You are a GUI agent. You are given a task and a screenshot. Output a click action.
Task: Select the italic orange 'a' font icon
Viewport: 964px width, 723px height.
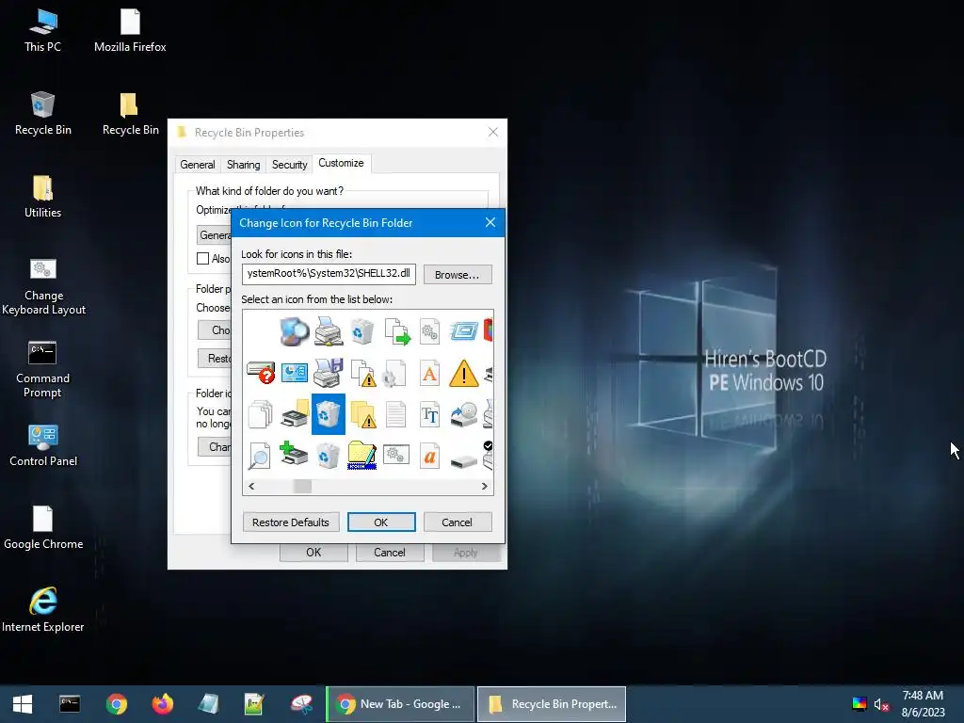coord(429,456)
